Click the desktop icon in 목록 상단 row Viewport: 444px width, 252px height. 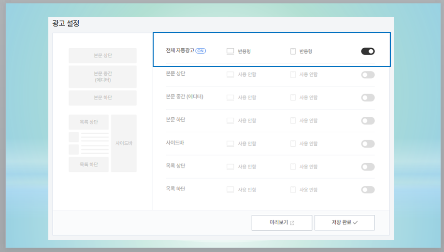click(230, 167)
